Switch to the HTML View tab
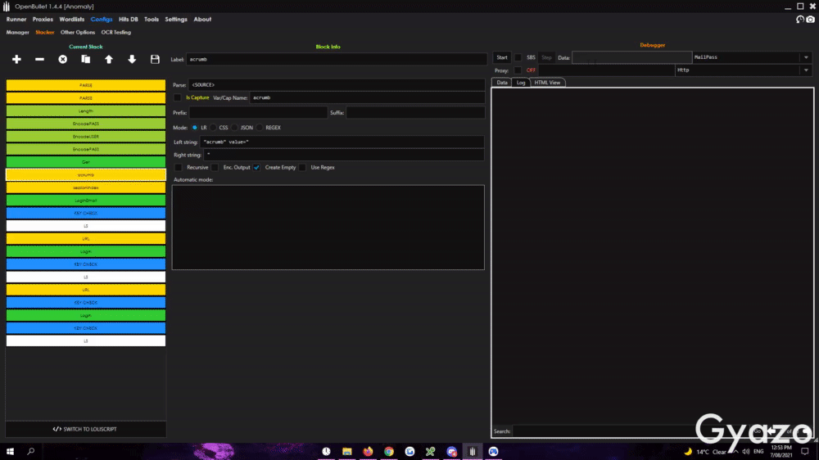This screenshot has width=819, height=460. [x=547, y=83]
